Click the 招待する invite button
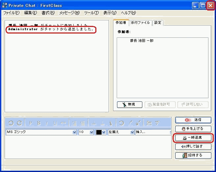 click(x=193, y=155)
